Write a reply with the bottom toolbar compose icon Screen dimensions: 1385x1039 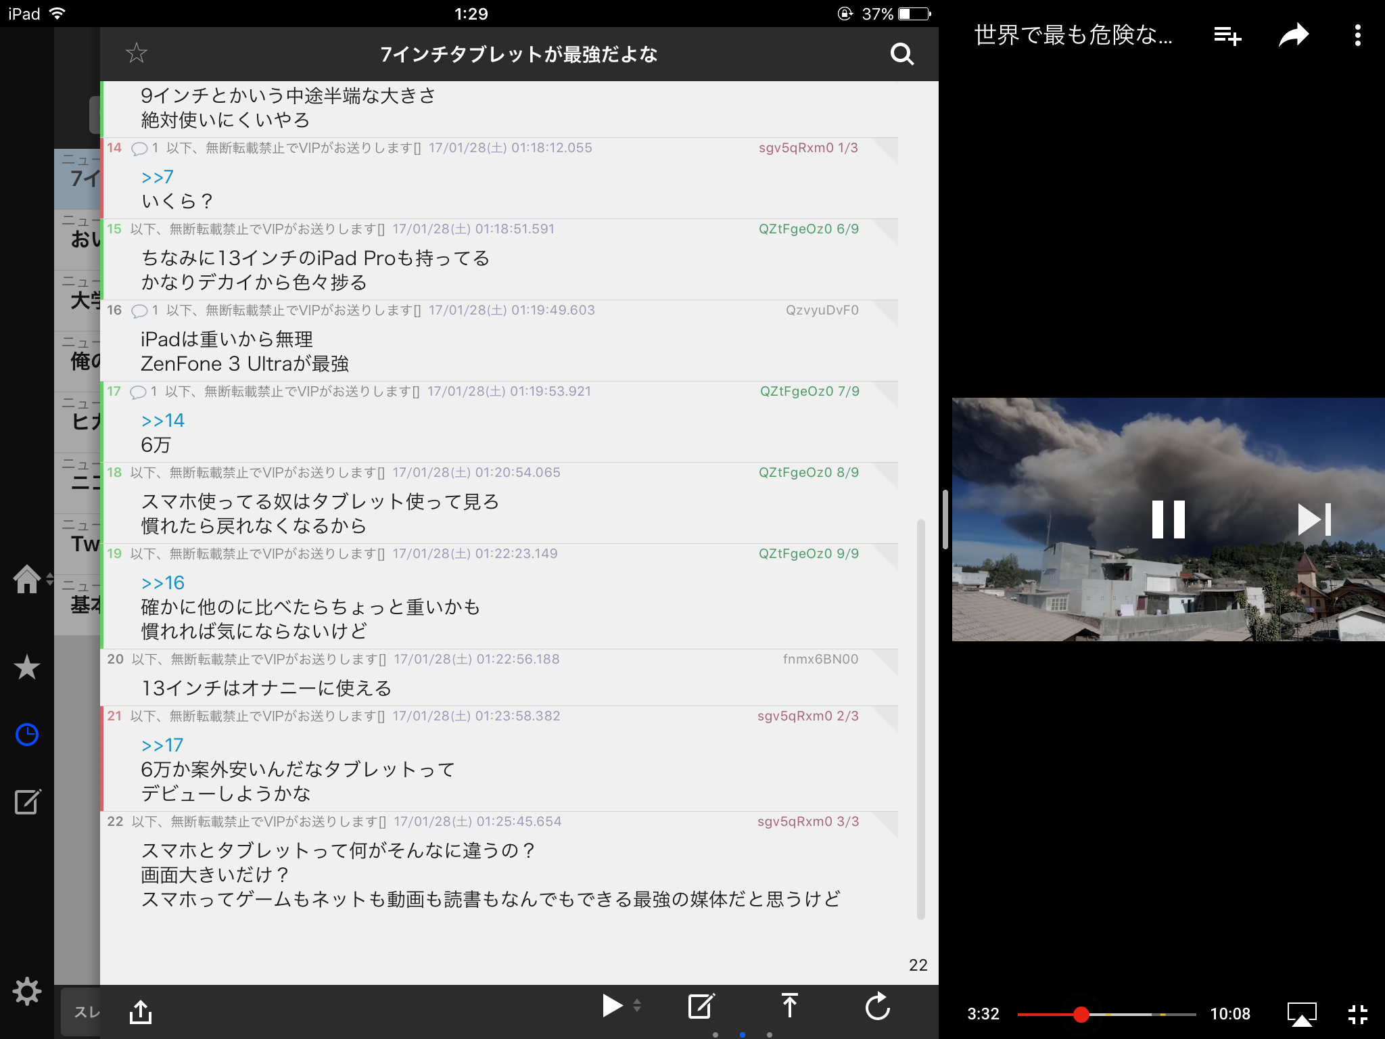pos(701,1006)
